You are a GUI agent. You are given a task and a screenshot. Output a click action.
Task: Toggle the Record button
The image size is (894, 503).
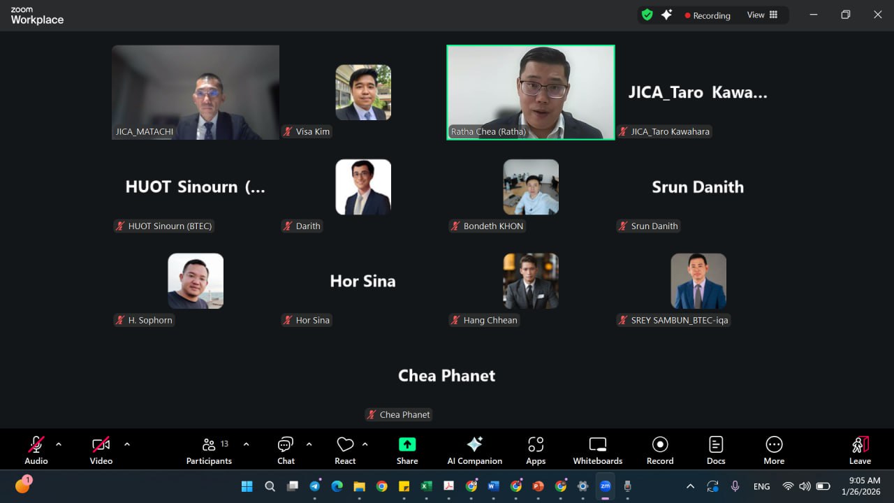(x=660, y=451)
